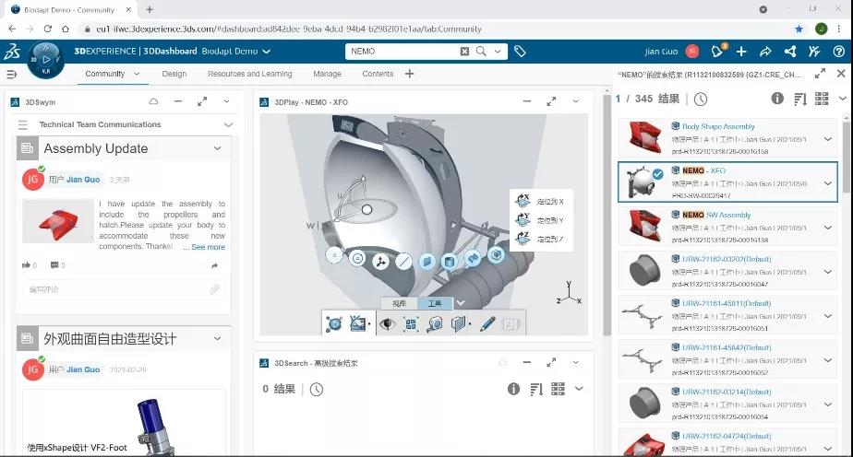Switch results panel to grid view icon
Viewport: 853px width, 457px height.
822,99
